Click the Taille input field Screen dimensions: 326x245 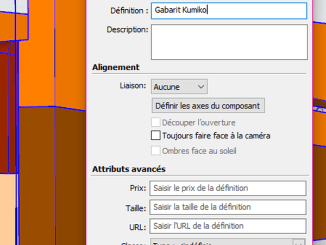(228, 207)
